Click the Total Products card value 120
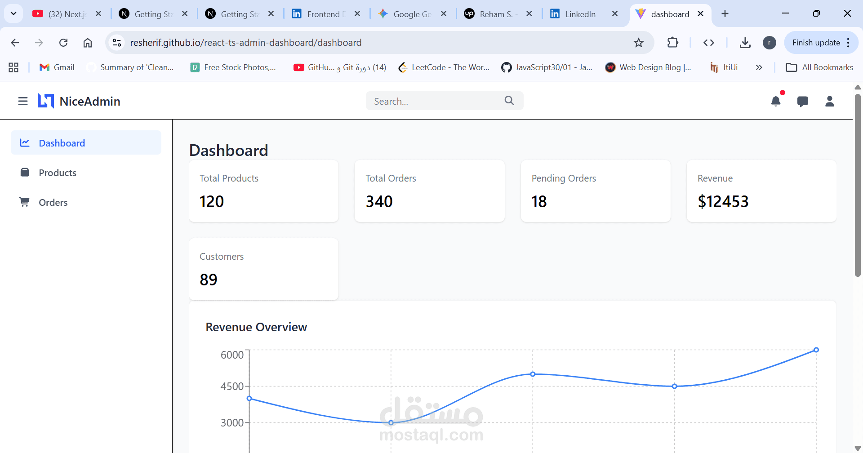Screen dimensions: 863x453 coord(212,201)
